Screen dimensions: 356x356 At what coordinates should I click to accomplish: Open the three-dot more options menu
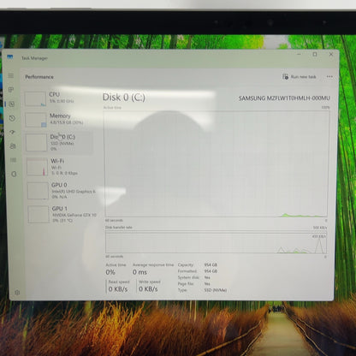tap(329, 77)
